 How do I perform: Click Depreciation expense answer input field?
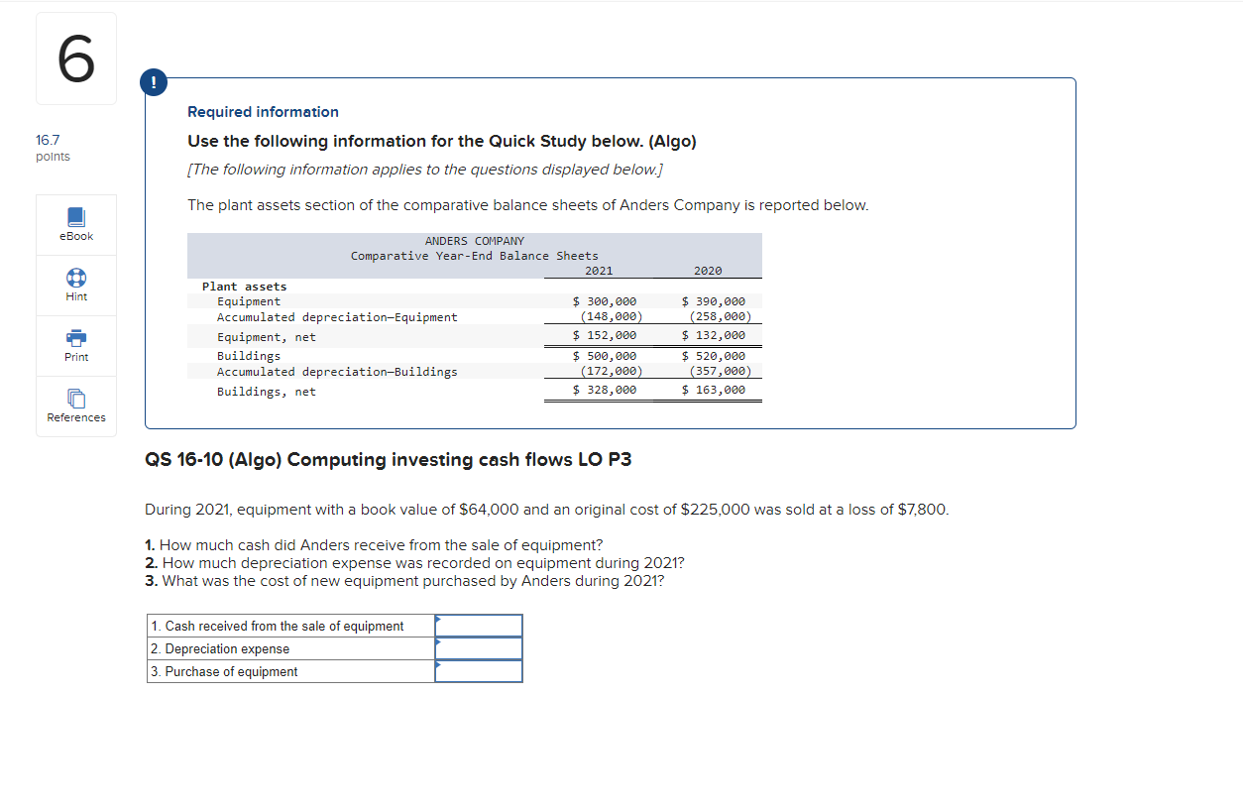pos(479,648)
